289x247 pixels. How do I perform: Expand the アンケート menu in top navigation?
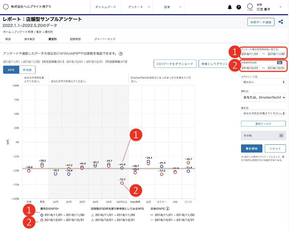click(x=138, y=7)
